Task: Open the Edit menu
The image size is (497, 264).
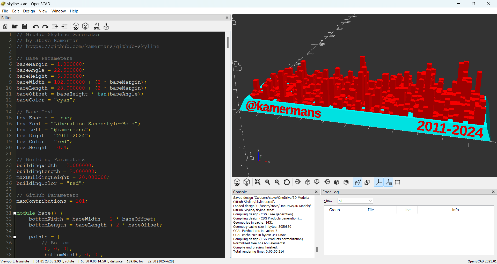Action: 16,11
